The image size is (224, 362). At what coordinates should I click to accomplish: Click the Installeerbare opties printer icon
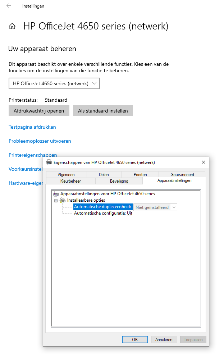pos(63,200)
